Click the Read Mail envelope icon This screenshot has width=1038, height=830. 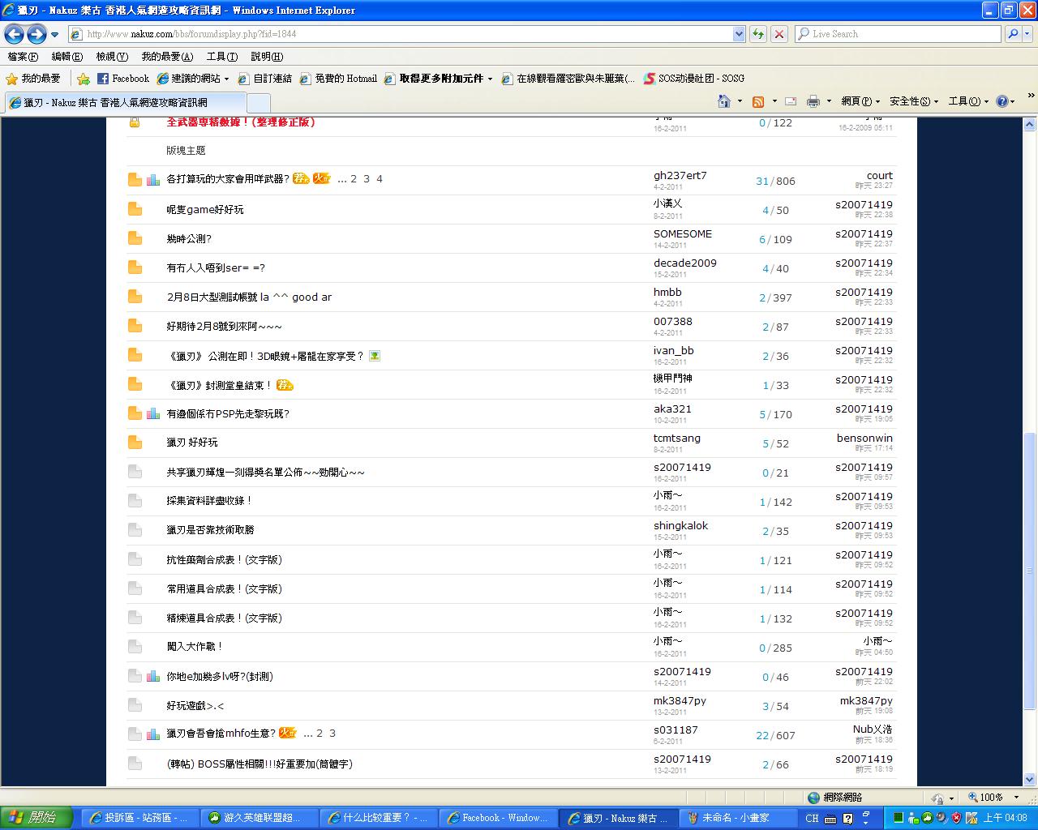pyautogui.click(x=791, y=101)
